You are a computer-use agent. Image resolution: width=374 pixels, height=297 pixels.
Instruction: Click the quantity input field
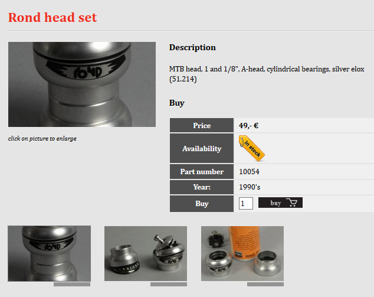246,203
